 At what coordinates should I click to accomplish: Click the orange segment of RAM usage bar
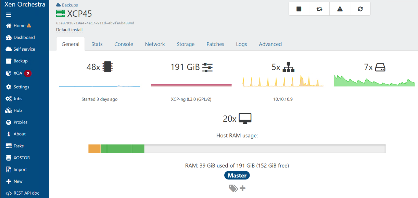pos(94,149)
